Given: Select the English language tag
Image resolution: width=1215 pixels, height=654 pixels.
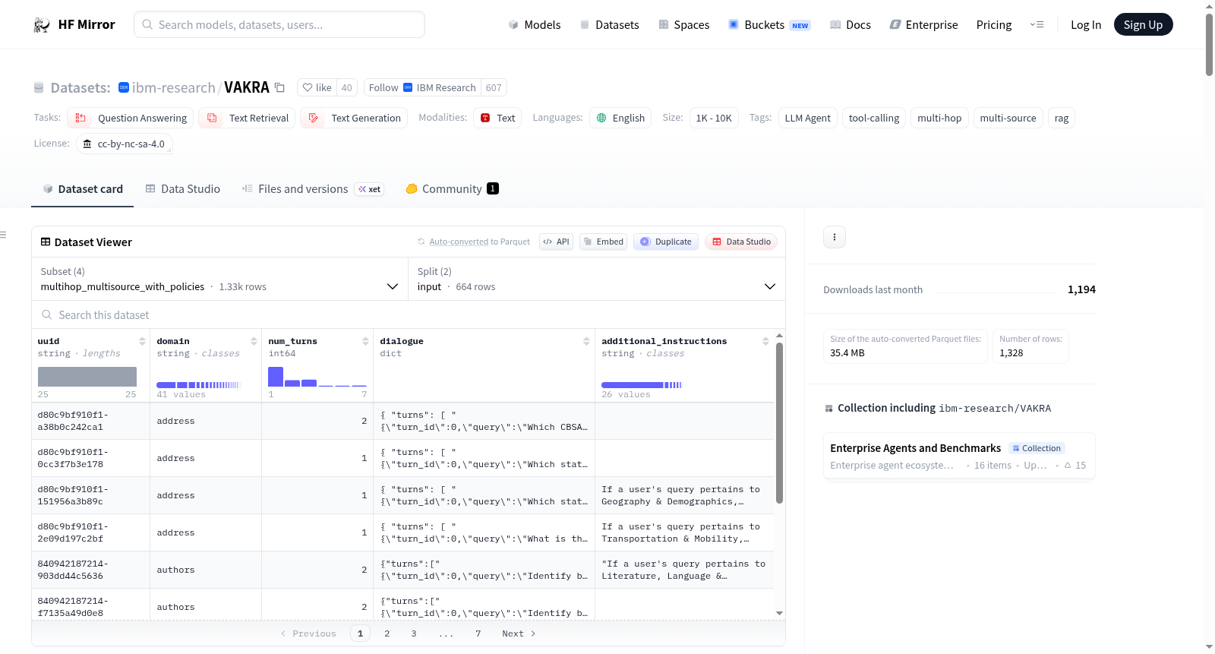Looking at the screenshot, I should (x=620, y=118).
